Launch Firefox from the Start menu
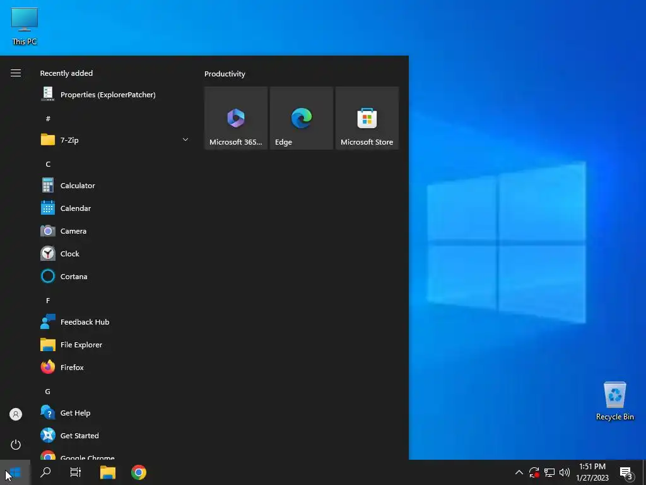The height and width of the screenshot is (485, 646). tap(115, 367)
